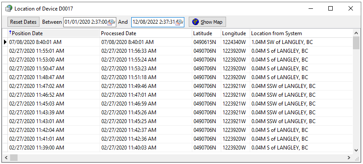Viewport: 363px width, 164px height.
Task: Sort by the Processed Date column header
Action: 146,33
